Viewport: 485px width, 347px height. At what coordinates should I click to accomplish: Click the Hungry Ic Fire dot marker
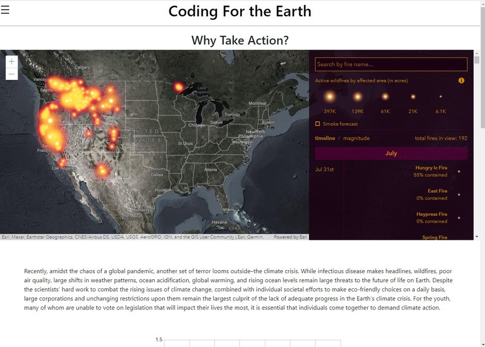pos(459,171)
